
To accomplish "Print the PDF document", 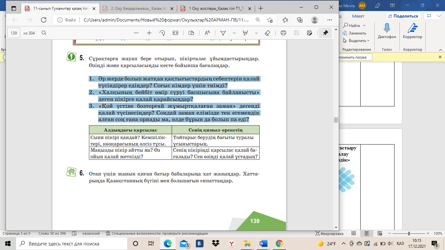I will coord(283,33).
